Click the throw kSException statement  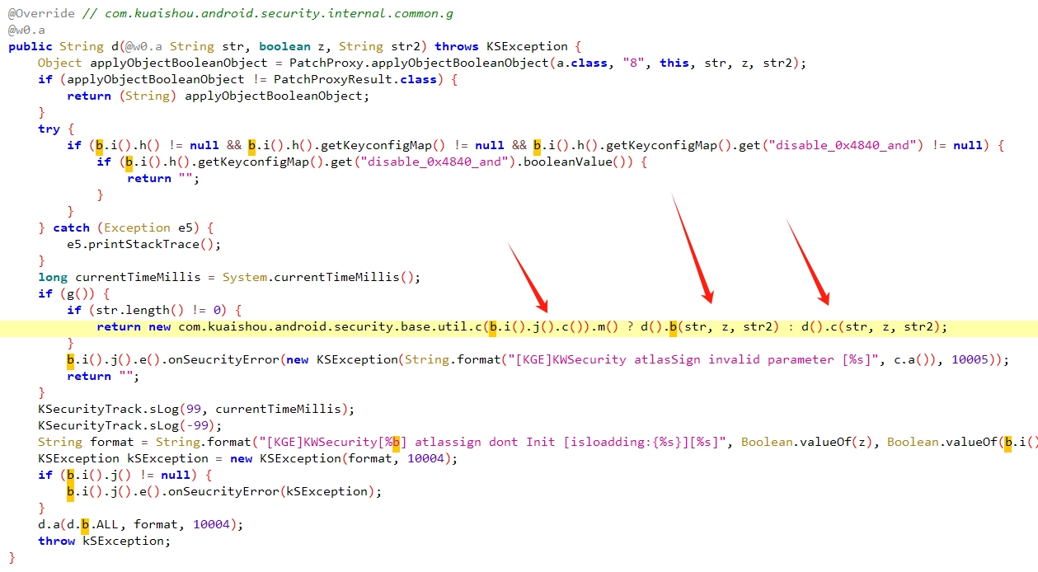[x=105, y=541]
